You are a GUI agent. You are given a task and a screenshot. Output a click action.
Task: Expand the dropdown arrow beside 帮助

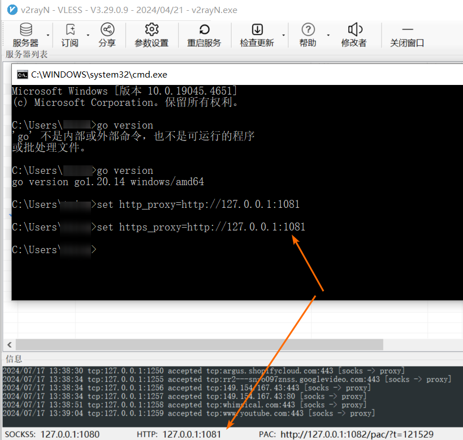[326, 36]
